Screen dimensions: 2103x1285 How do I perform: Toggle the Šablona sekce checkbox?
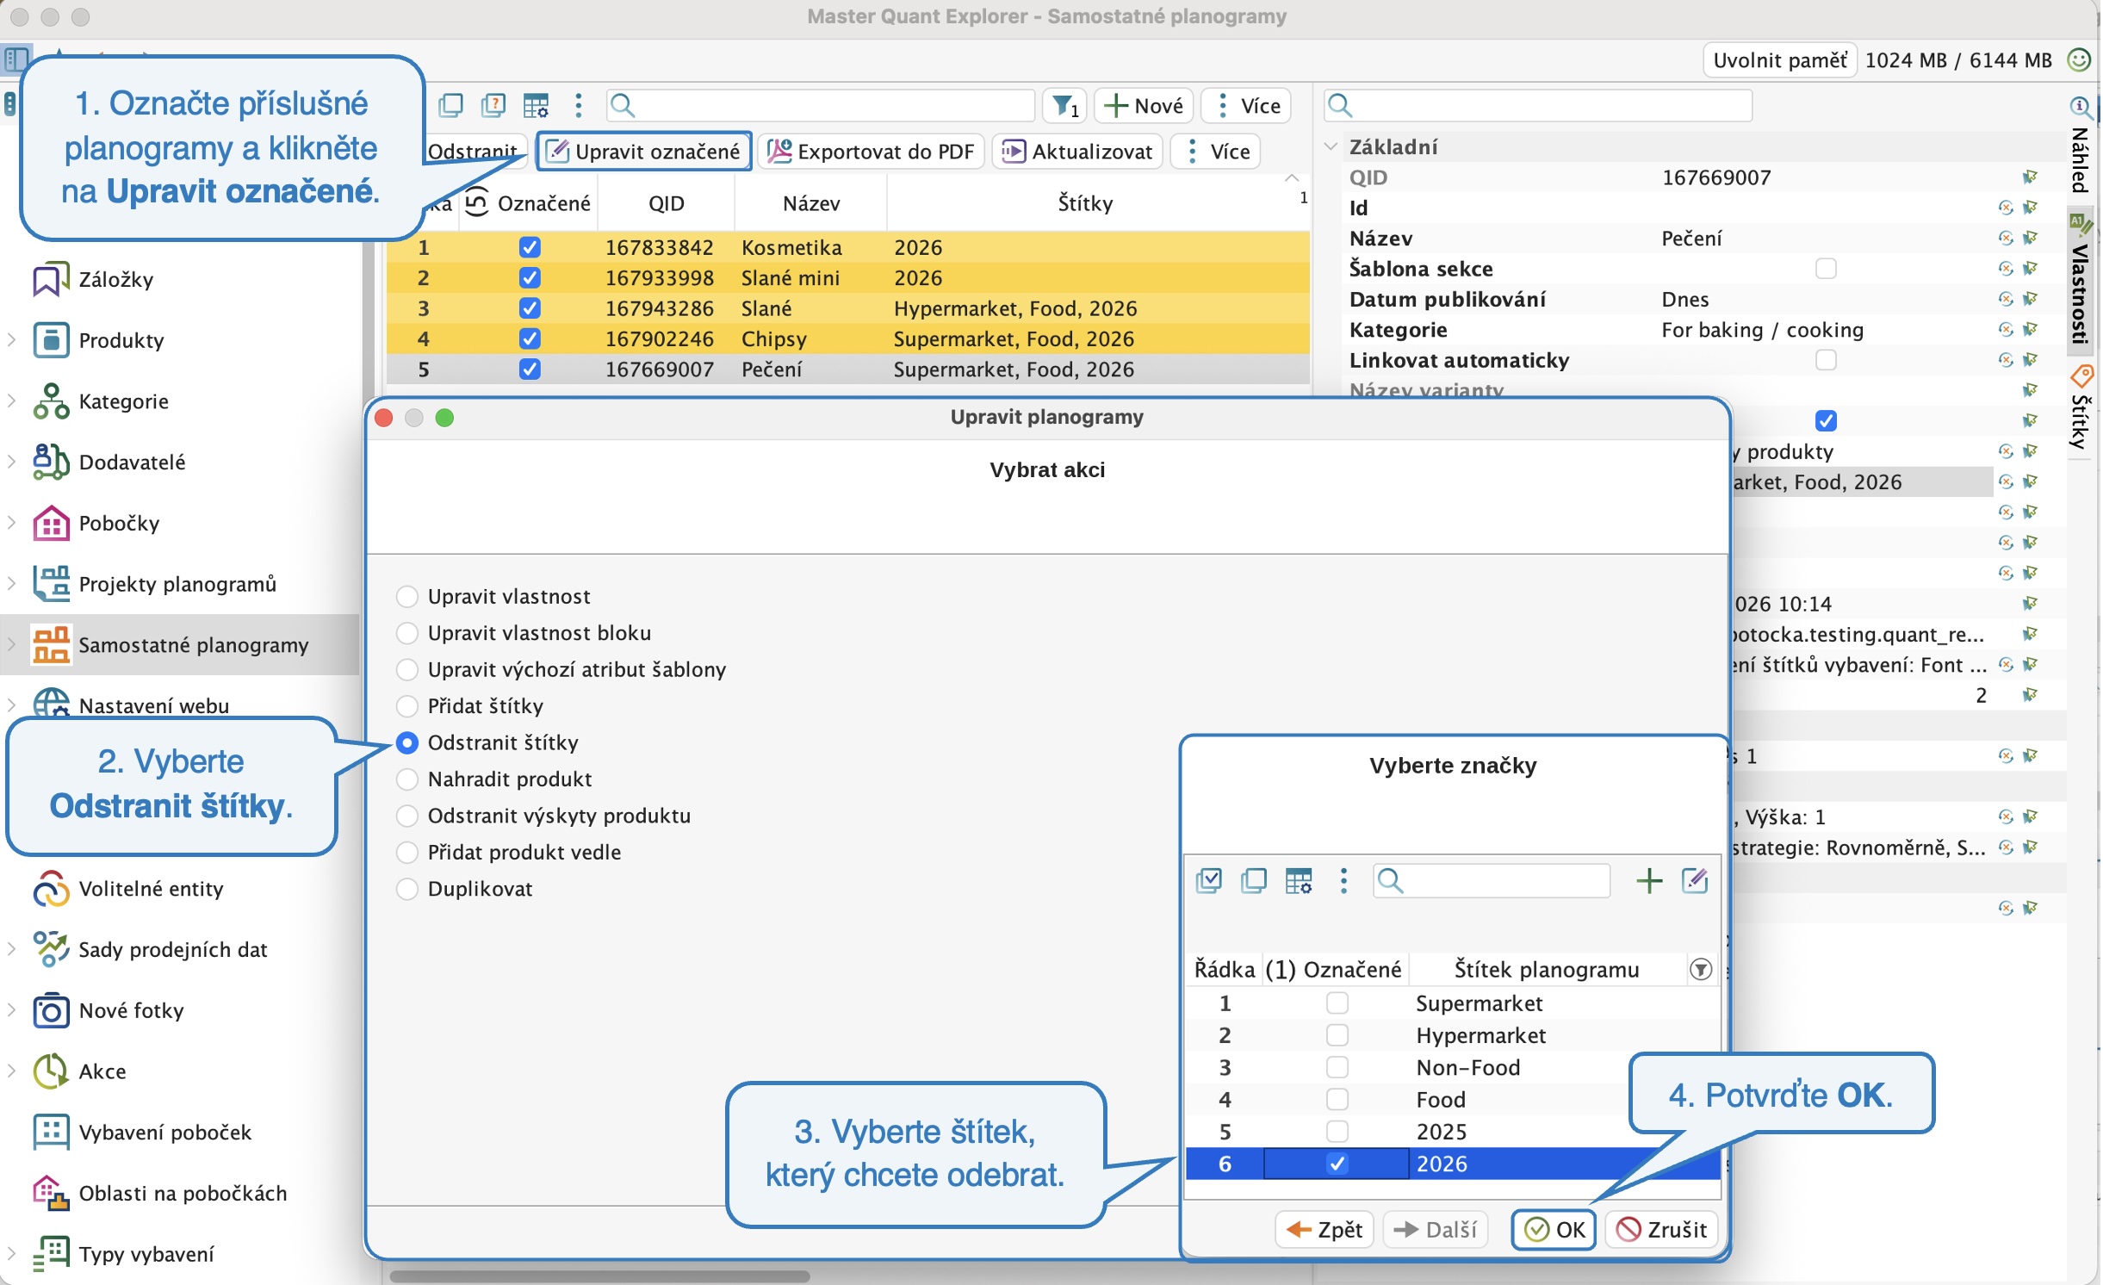(x=1826, y=269)
